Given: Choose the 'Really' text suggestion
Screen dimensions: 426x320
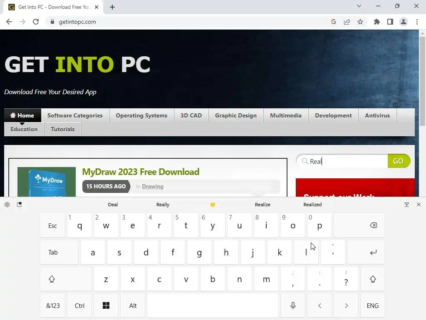Looking at the screenshot, I should [x=163, y=205].
